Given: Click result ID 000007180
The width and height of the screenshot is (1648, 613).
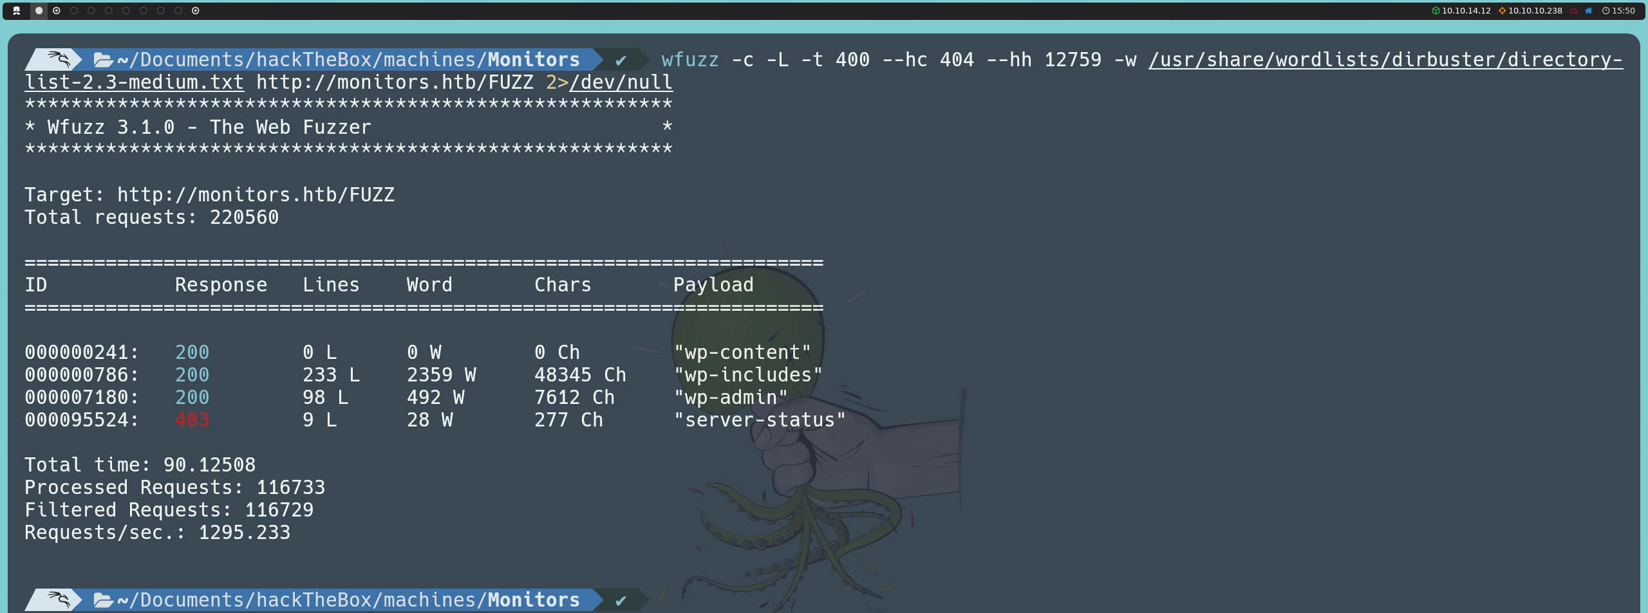Looking at the screenshot, I should click(82, 398).
